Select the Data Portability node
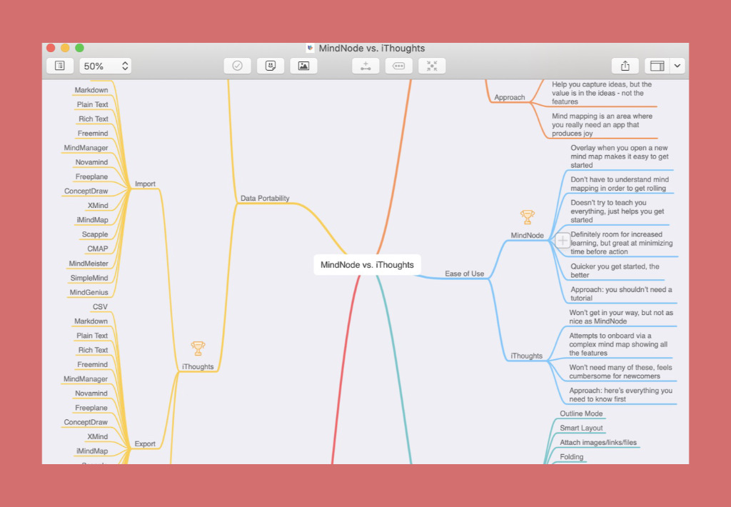 [x=265, y=199]
